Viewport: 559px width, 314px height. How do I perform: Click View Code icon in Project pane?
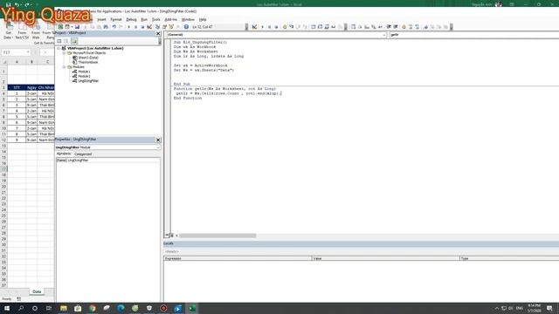[59, 41]
